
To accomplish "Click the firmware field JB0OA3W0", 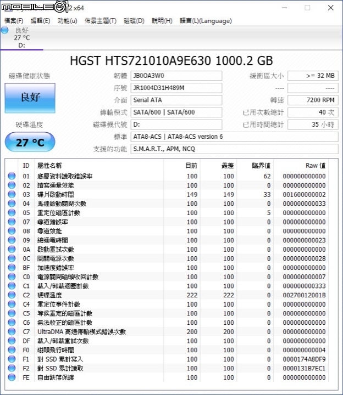I will [x=176, y=76].
